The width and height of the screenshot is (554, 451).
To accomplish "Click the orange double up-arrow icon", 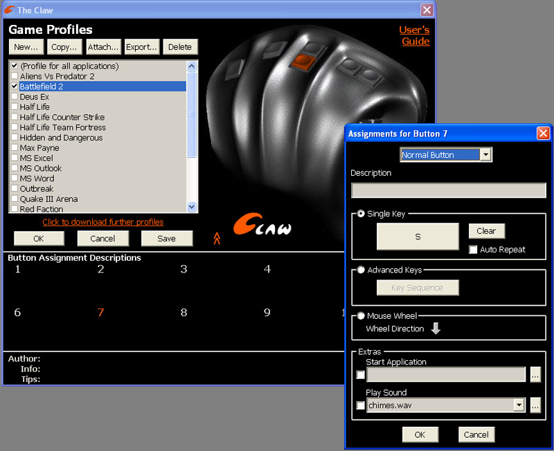I will tap(217, 239).
